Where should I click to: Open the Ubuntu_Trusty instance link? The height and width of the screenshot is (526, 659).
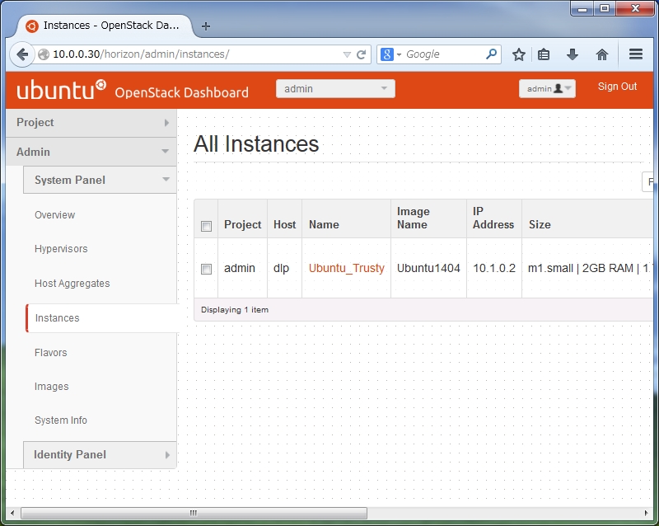346,268
